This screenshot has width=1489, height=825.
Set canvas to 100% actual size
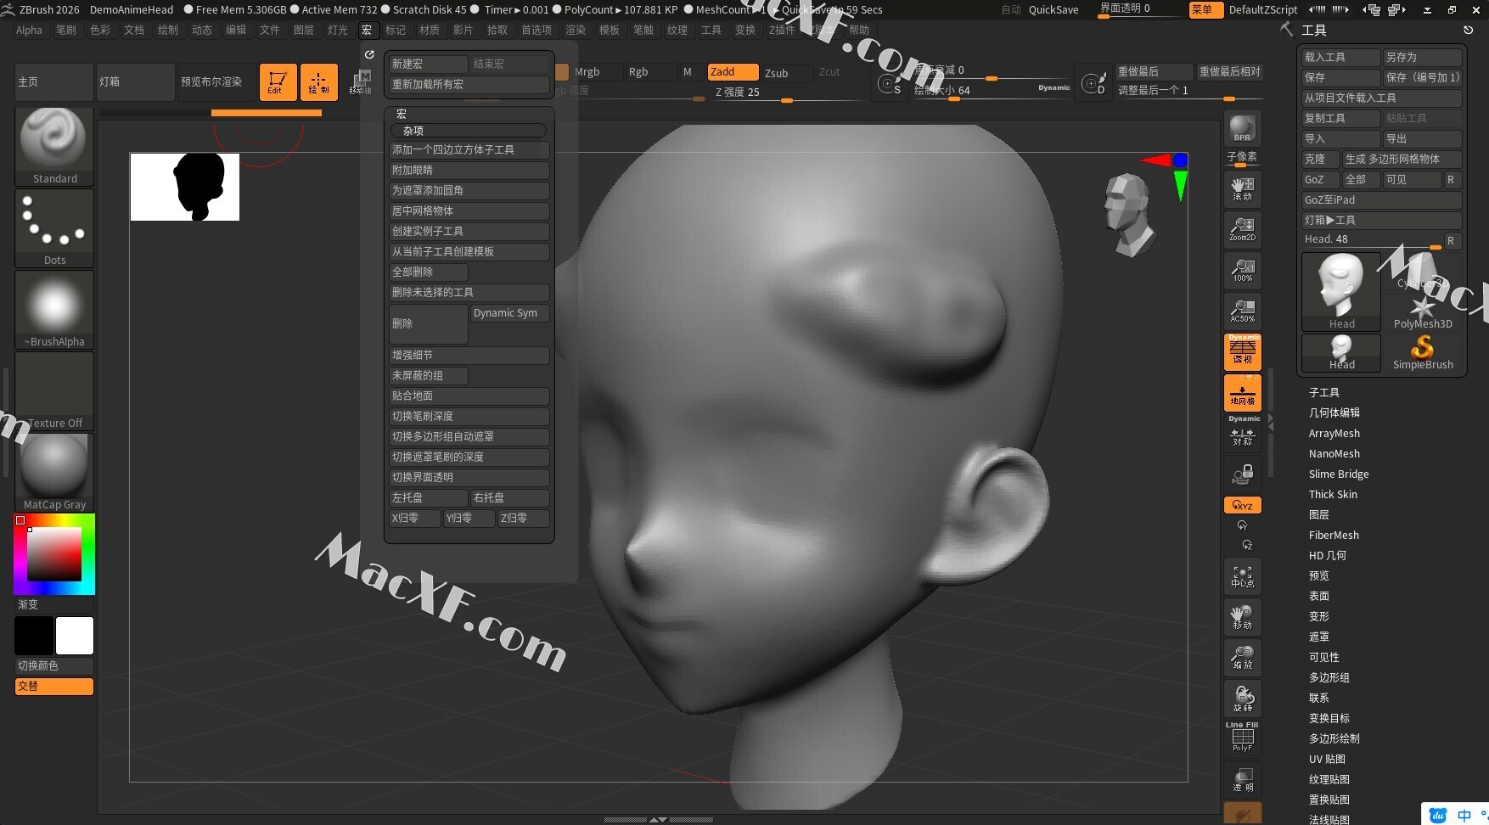pos(1242,270)
